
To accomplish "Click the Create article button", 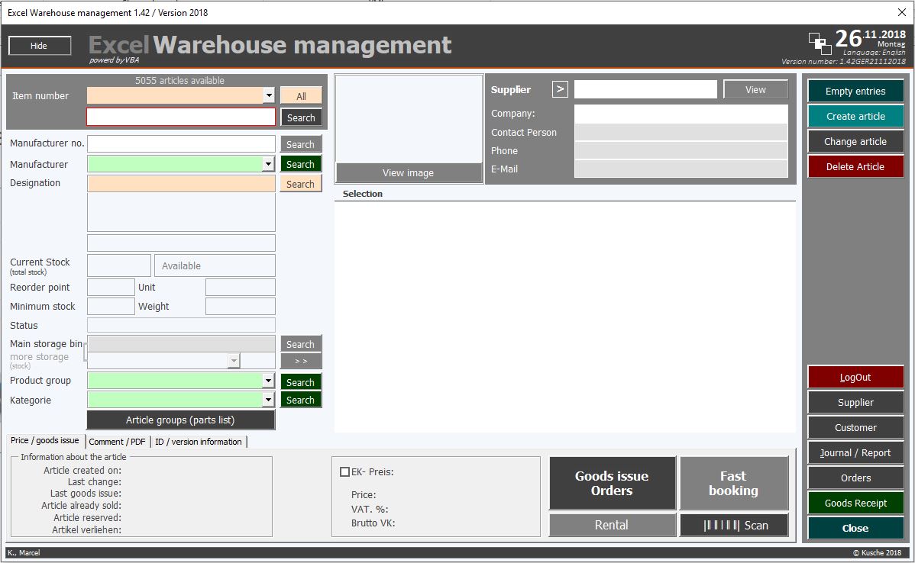I will point(855,116).
